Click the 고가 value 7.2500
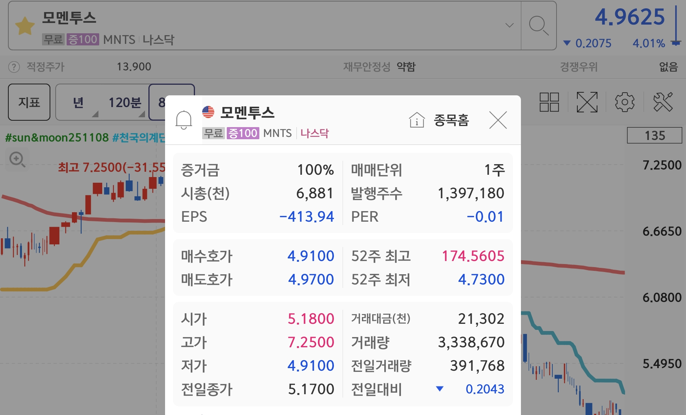 [311, 342]
